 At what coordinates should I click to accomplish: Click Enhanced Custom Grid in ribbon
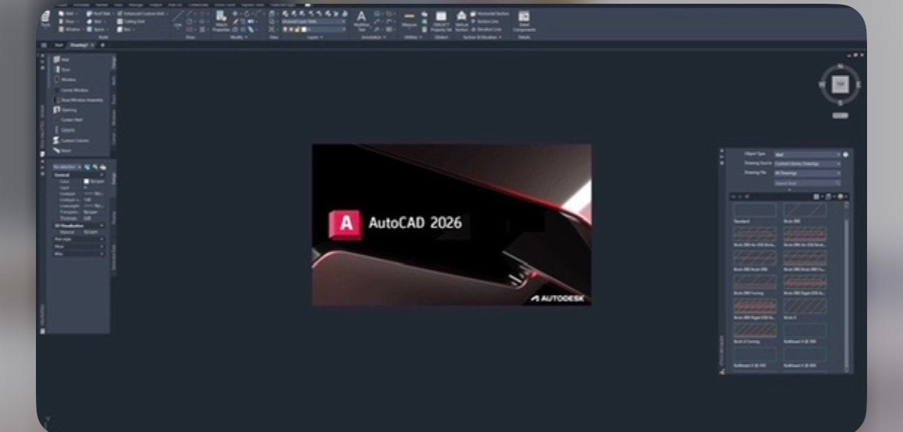(x=142, y=13)
